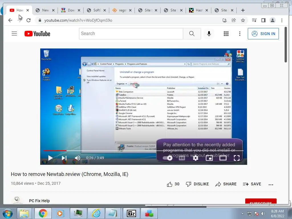Open the YouTube hamburger guide menu
The width and height of the screenshot is (292, 219).
(14, 34)
